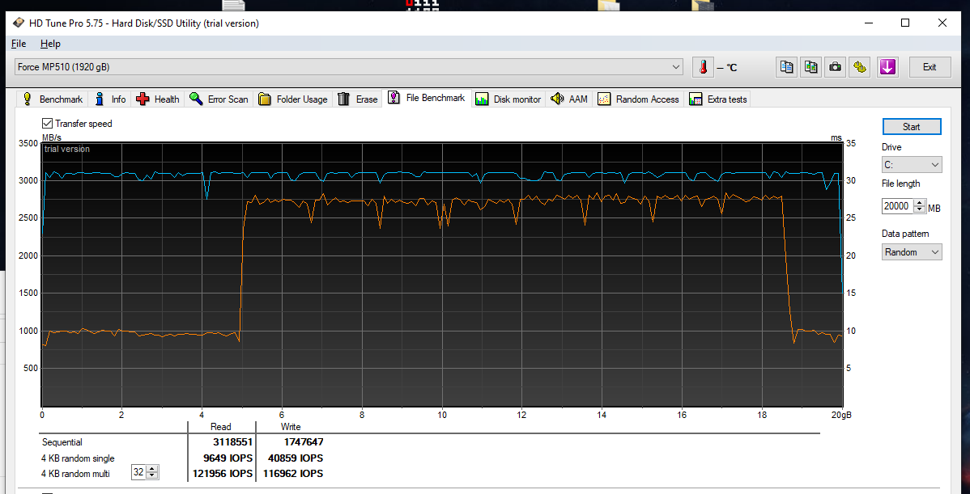Screen dimensions: 970x494
Task: Click the purple down-arrow minimize-to-tray icon
Action: pyautogui.click(x=887, y=67)
